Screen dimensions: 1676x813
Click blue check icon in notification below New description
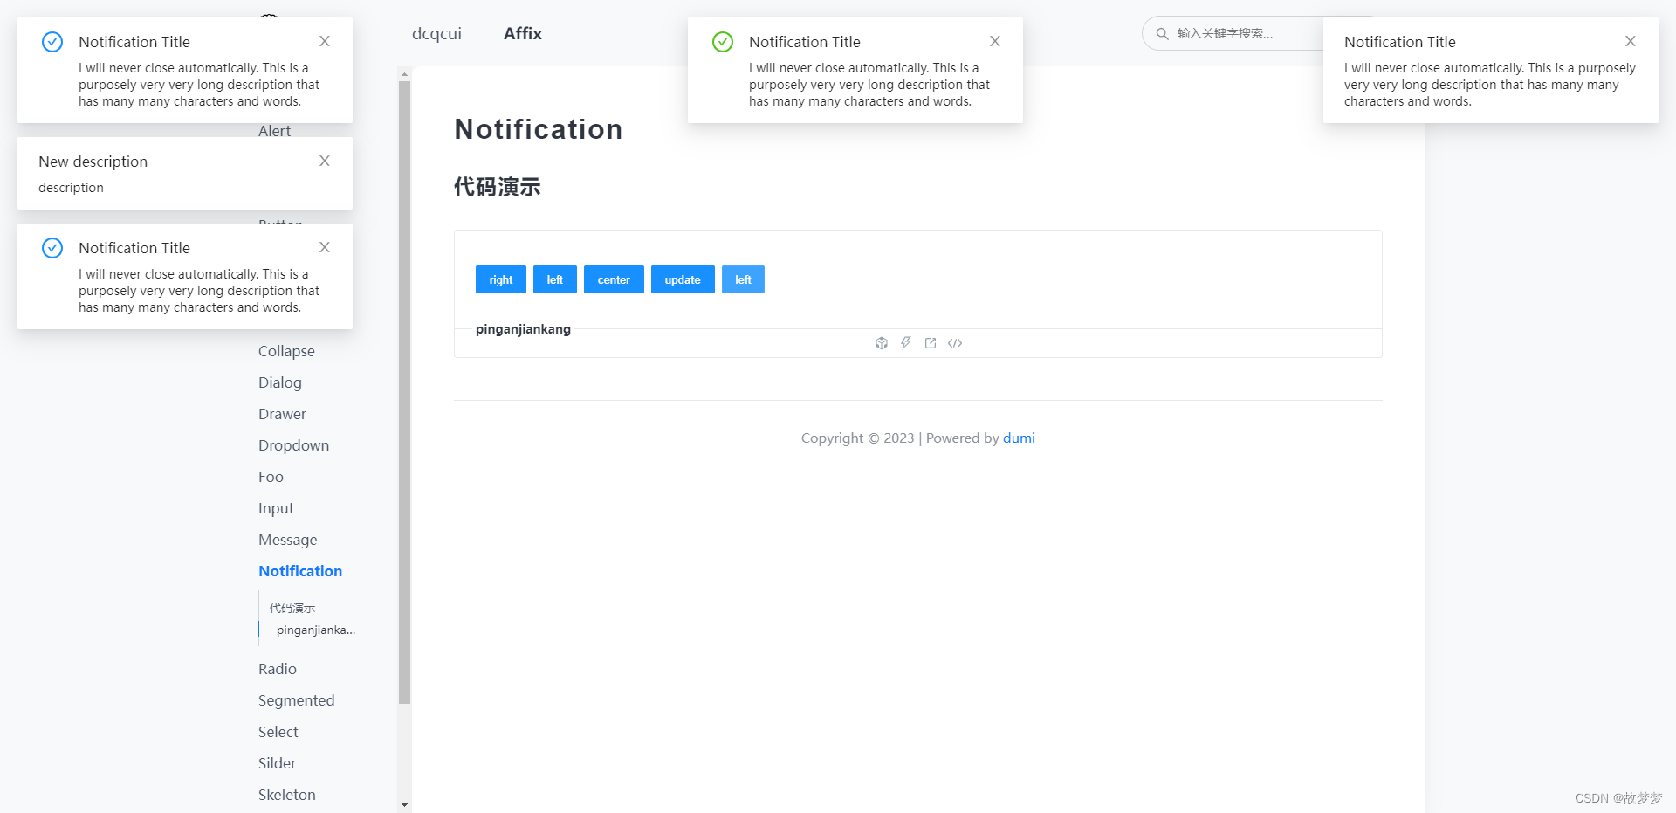tap(52, 248)
